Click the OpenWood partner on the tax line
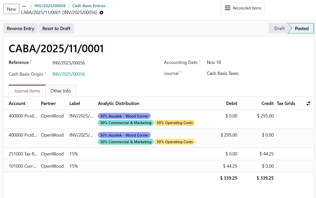316x198 pixels. 52,154
